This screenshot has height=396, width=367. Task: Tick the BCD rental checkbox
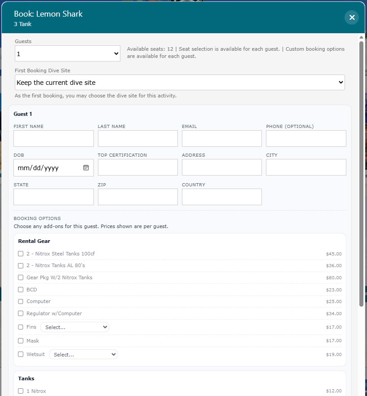click(21, 290)
